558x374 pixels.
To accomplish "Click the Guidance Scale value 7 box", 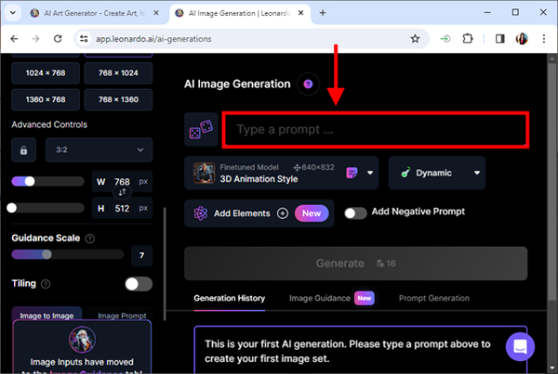I will (141, 255).
